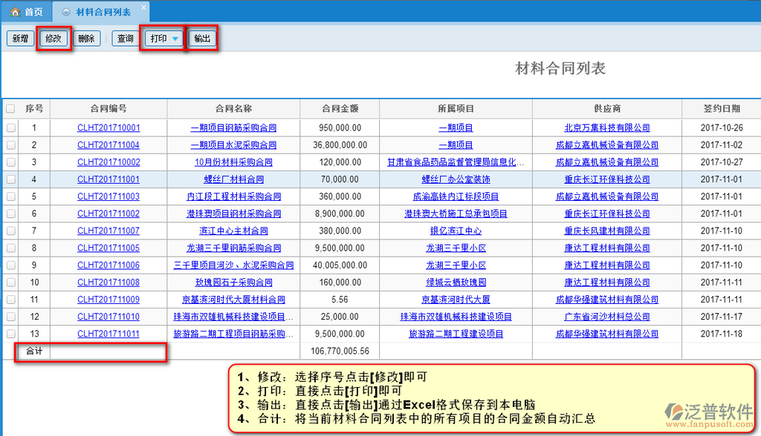Image resolution: width=761 pixels, height=436 pixels.
Task: Expand the 打印 dropdown arrow
Action: 175,39
